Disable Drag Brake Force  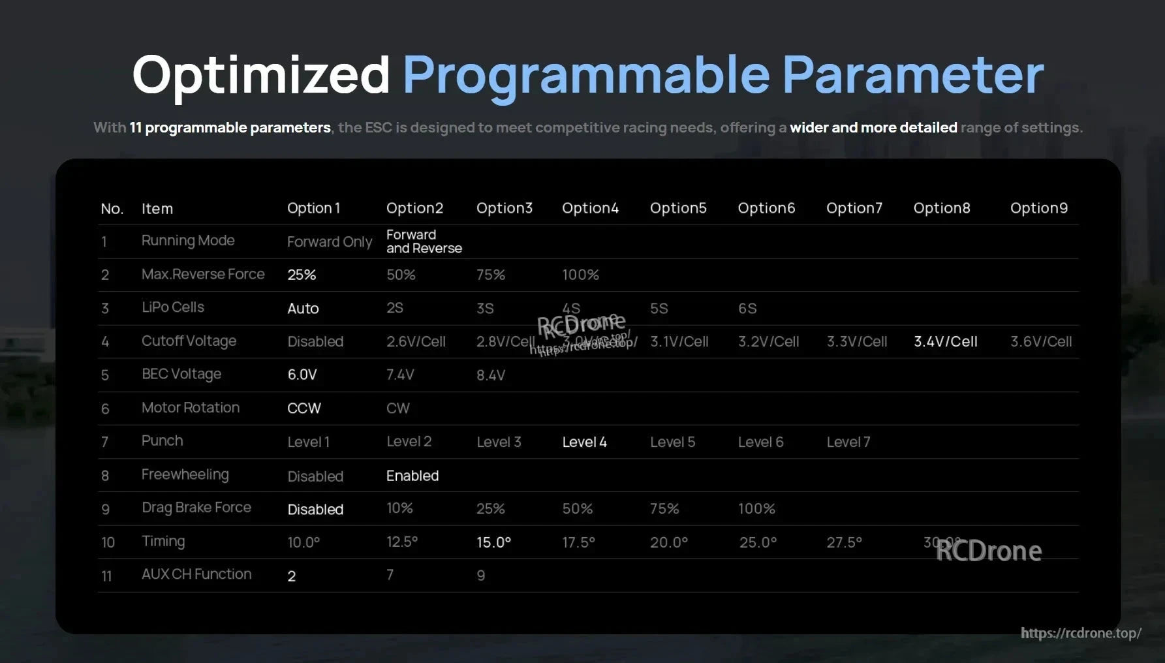pos(315,509)
